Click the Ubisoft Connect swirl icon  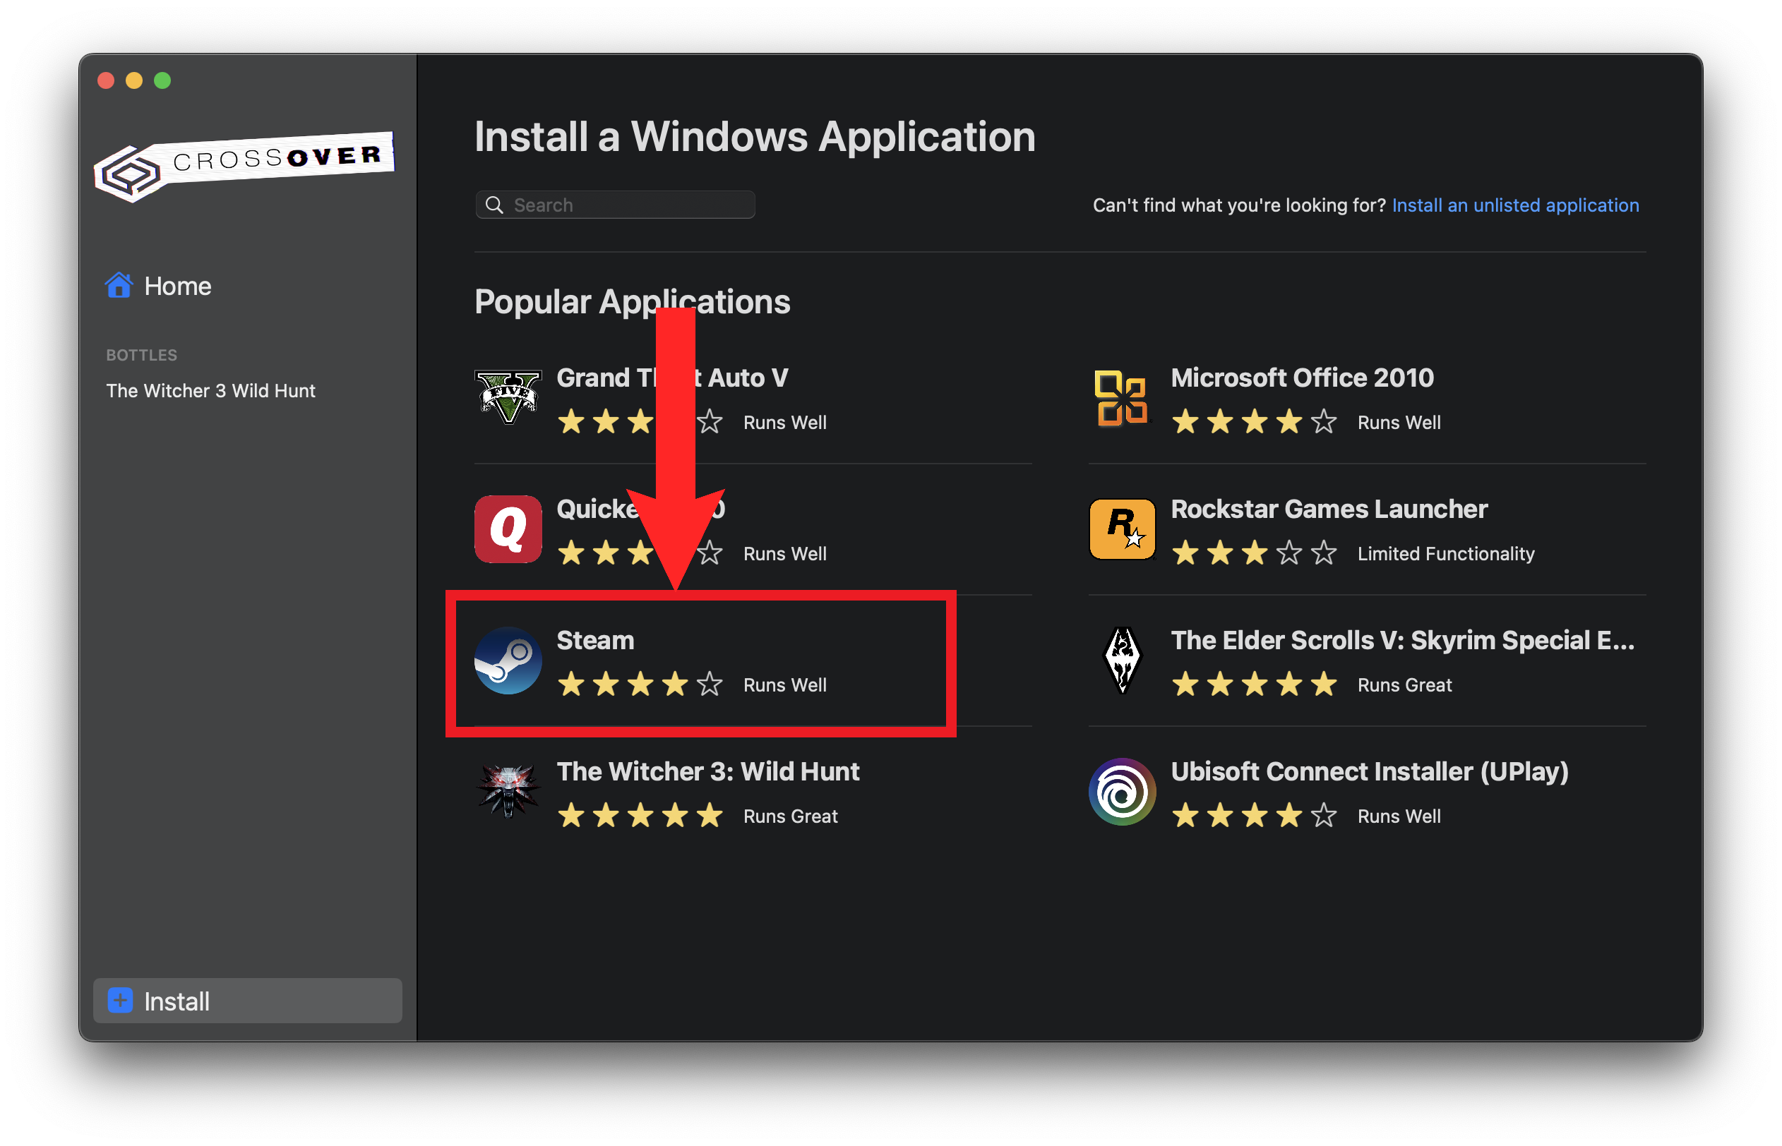1121,792
